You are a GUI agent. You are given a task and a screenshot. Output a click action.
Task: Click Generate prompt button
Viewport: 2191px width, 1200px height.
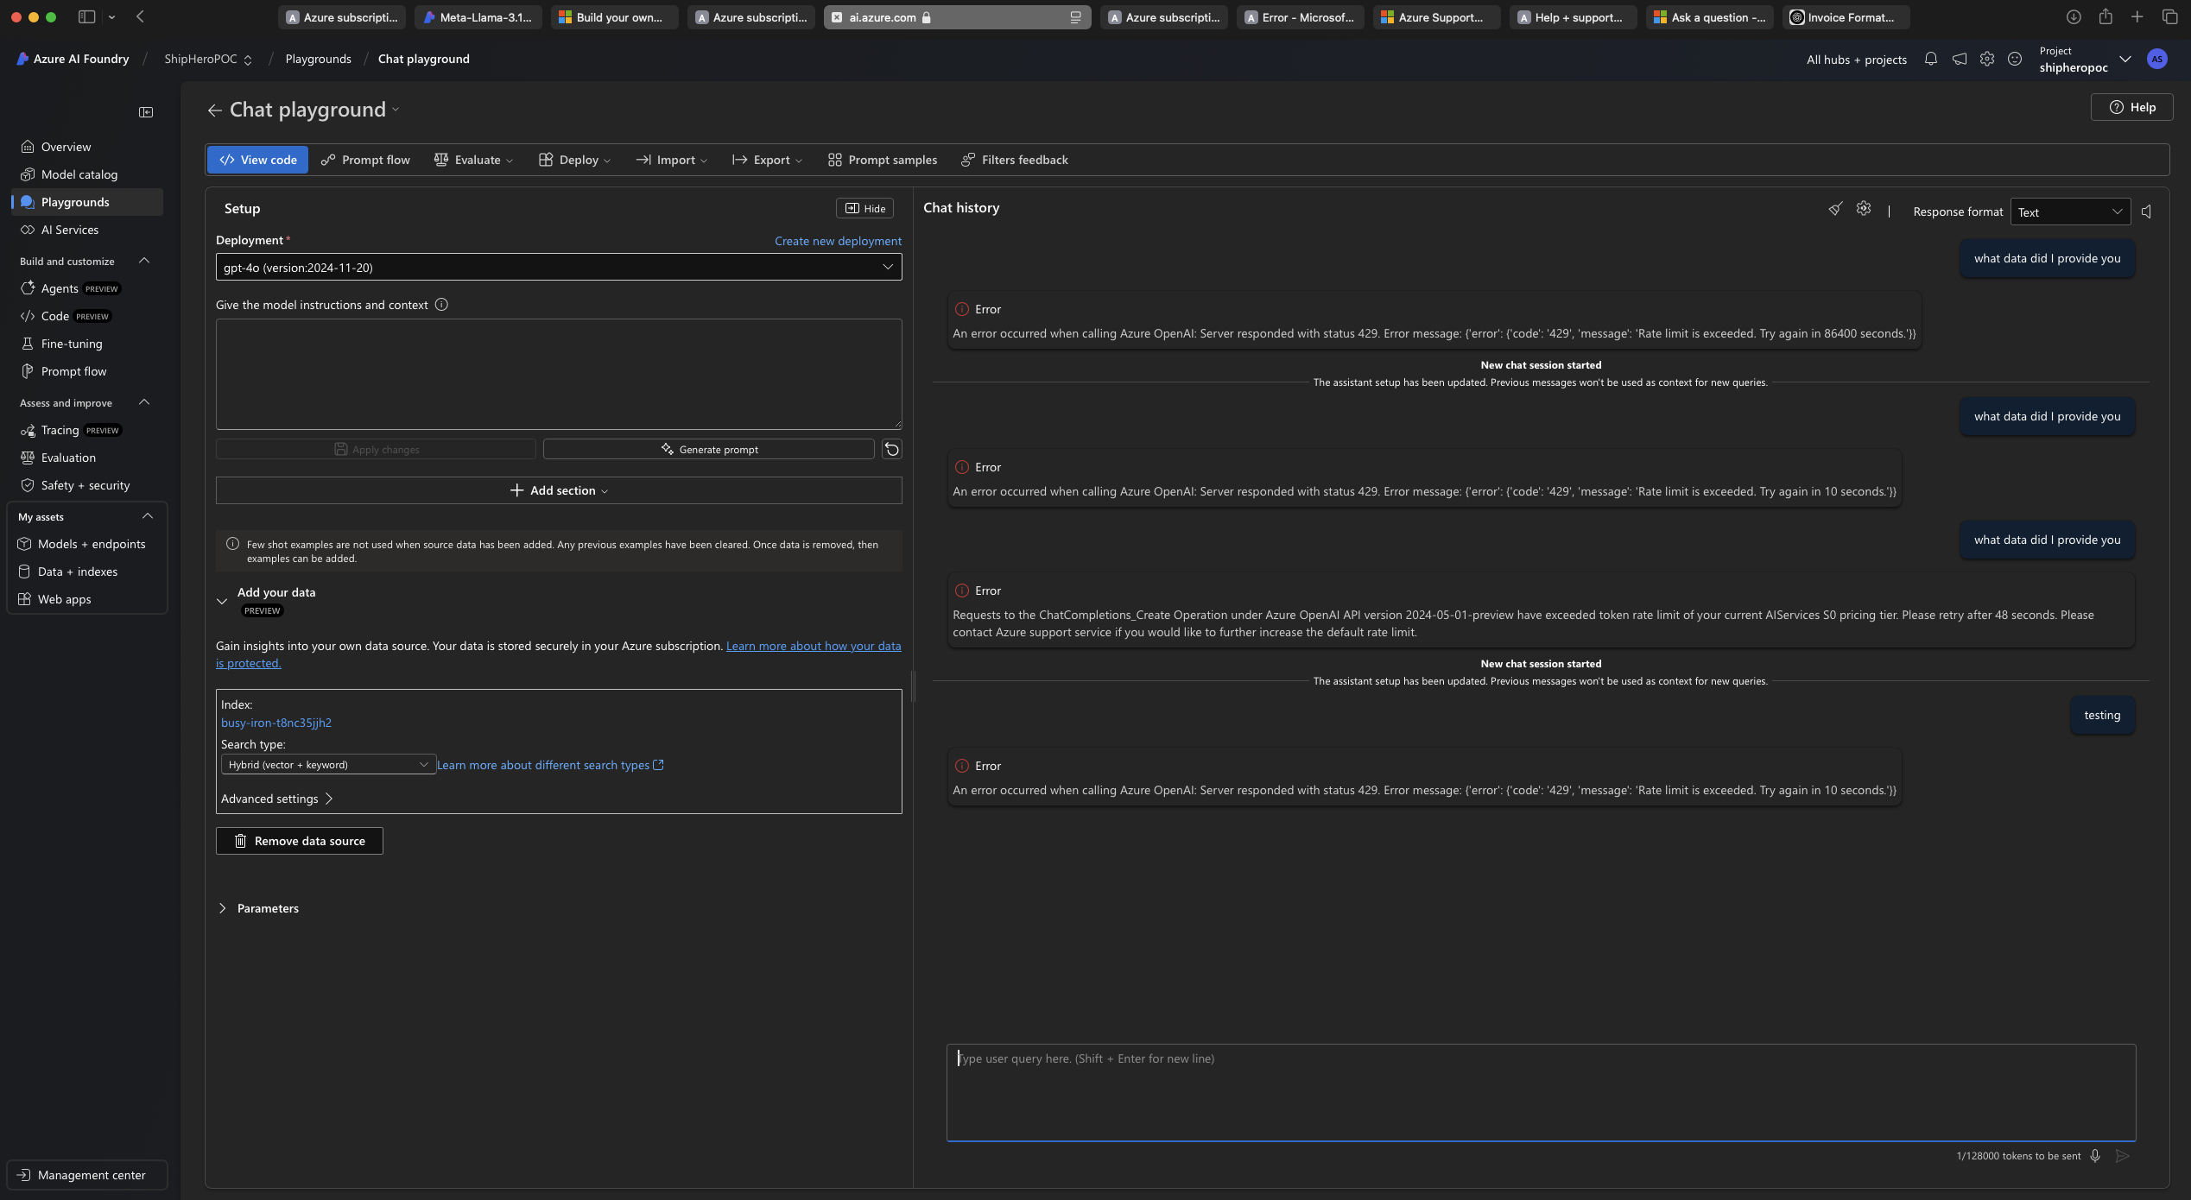[x=708, y=449]
